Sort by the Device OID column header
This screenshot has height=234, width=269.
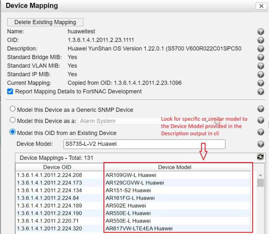pyautogui.click(x=59, y=167)
